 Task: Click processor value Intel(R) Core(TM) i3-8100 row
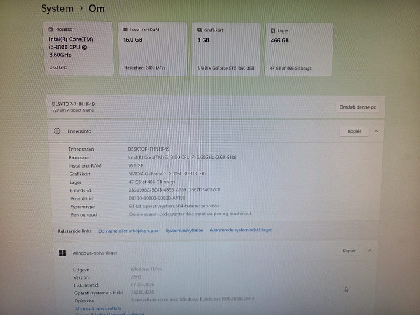click(x=182, y=157)
